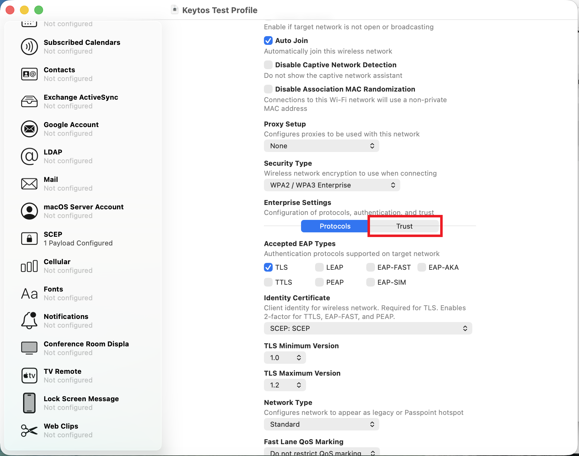The width and height of the screenshot is (579, 456).
Task: Select the Web Clips scissors icon
Action: point(29,430)
